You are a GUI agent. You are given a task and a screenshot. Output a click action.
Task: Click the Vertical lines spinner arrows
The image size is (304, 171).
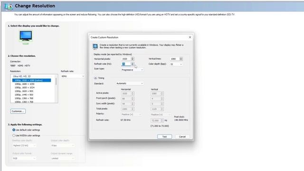coord(181,59)
